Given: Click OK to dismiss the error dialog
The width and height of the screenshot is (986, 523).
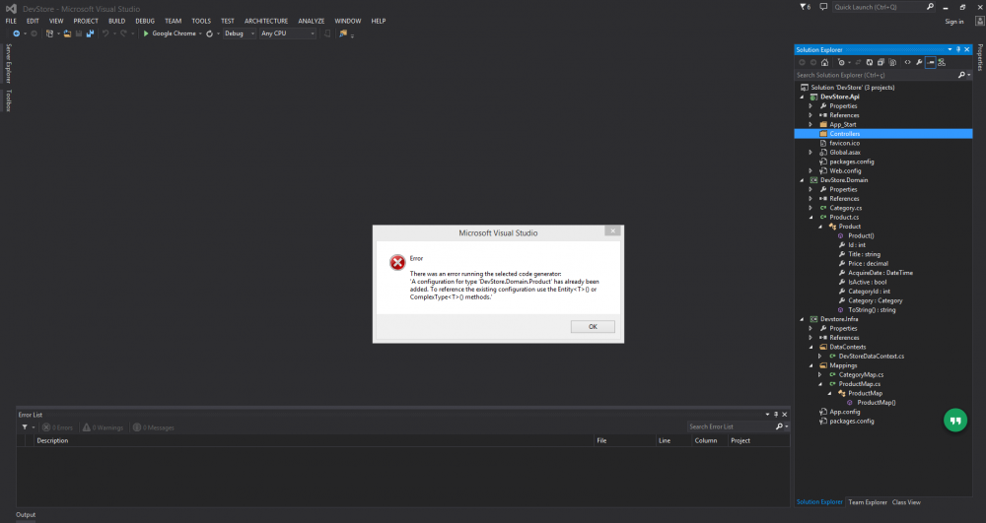Looking at the screenshot, I should tap(593, 326).
